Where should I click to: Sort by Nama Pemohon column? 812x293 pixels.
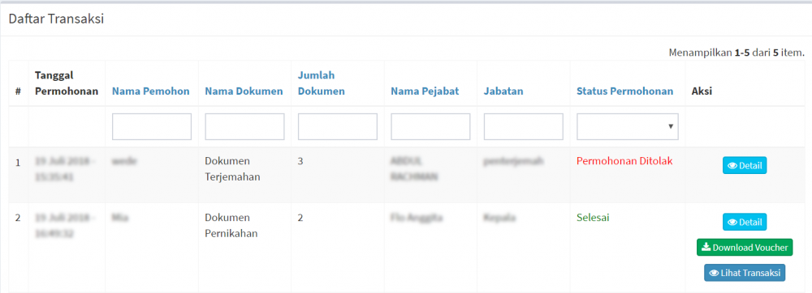coord(151,91)
